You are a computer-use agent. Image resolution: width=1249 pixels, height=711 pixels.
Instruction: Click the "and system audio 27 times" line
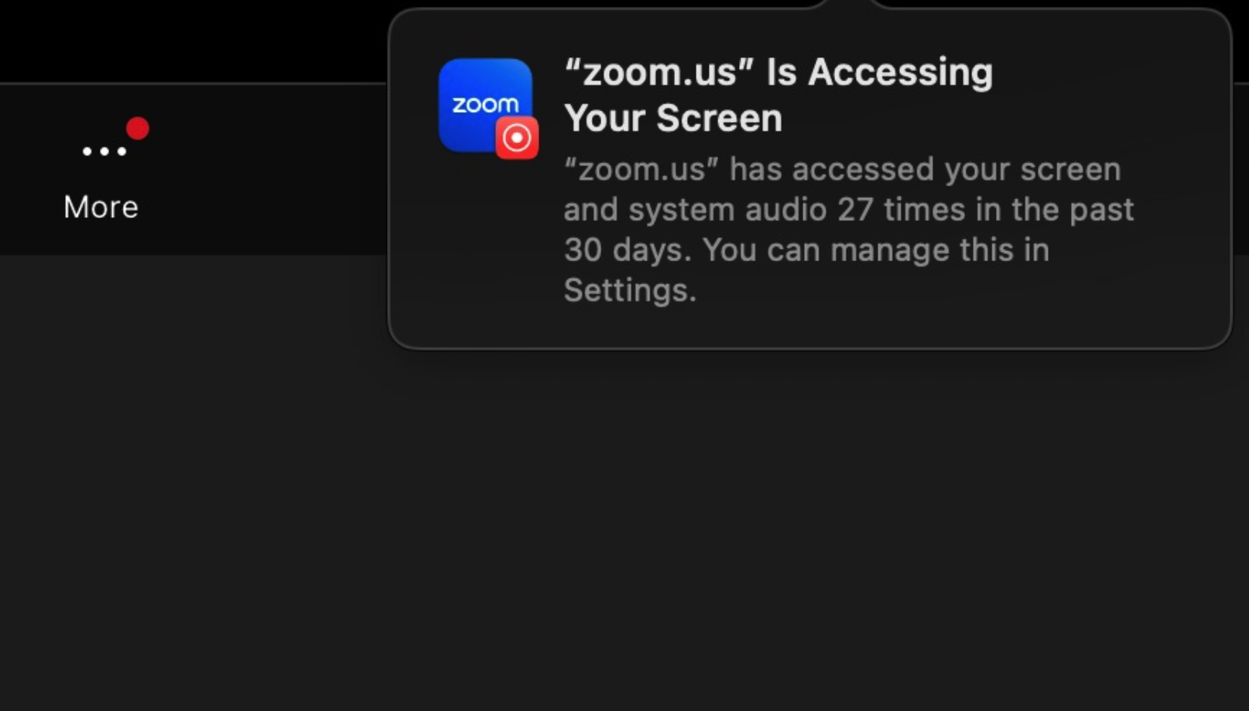[848, 209]
